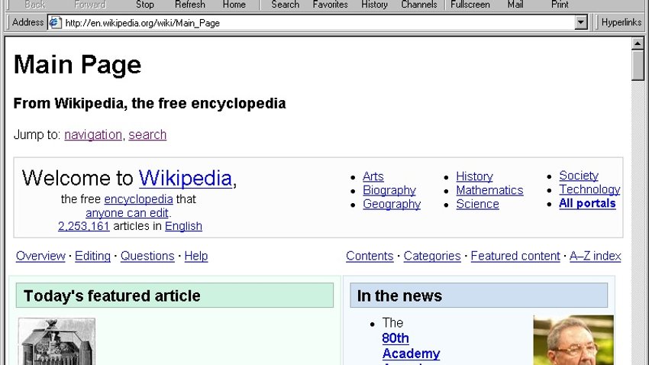
Task: Switch to Fullscreen mode
Action: click(x=470, y=5)
